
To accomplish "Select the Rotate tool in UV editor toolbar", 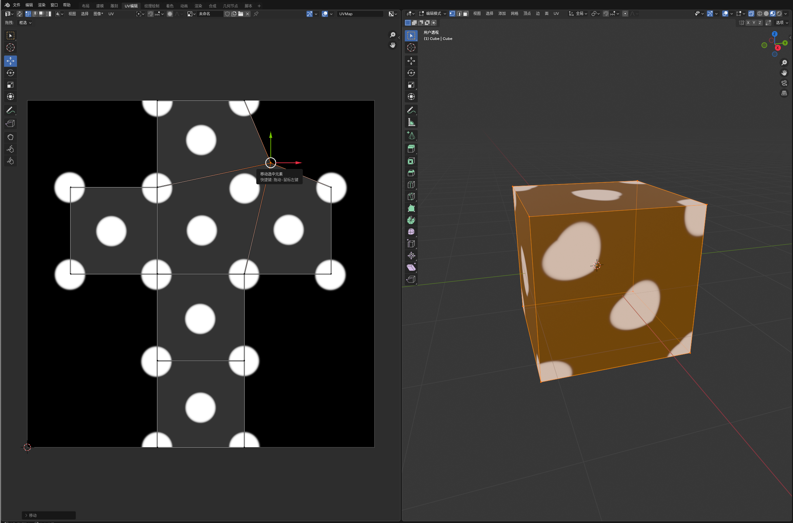I will pyautogui.click(x=11, y=73).
